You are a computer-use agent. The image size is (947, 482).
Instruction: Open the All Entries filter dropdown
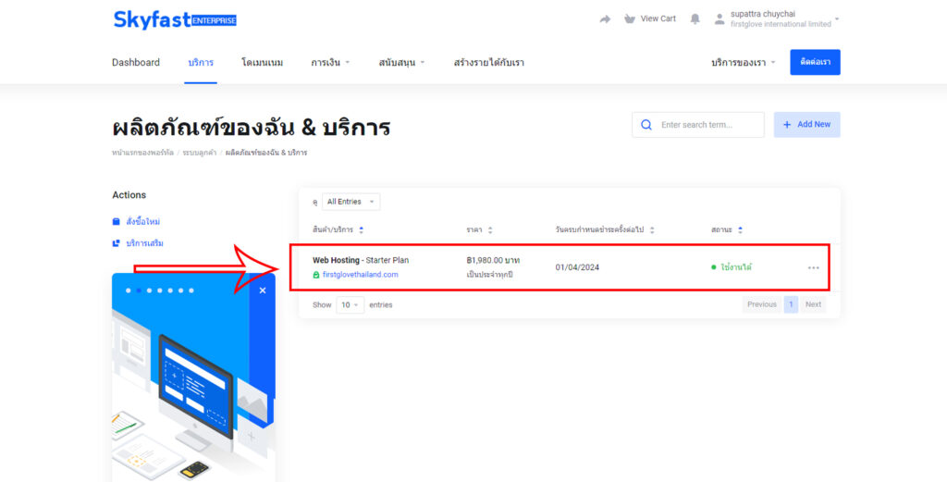click(351, 202)
